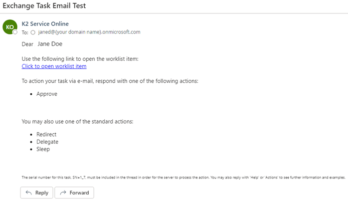The image size is (348, 200).
Task: Click the Delegate action bullet
Action: [47, 142]
